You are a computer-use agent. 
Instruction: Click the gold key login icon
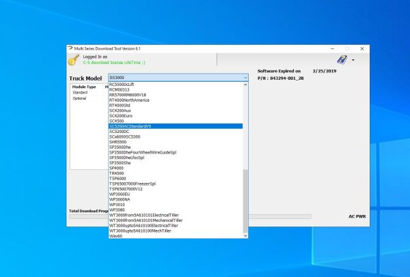coord(74,60)
